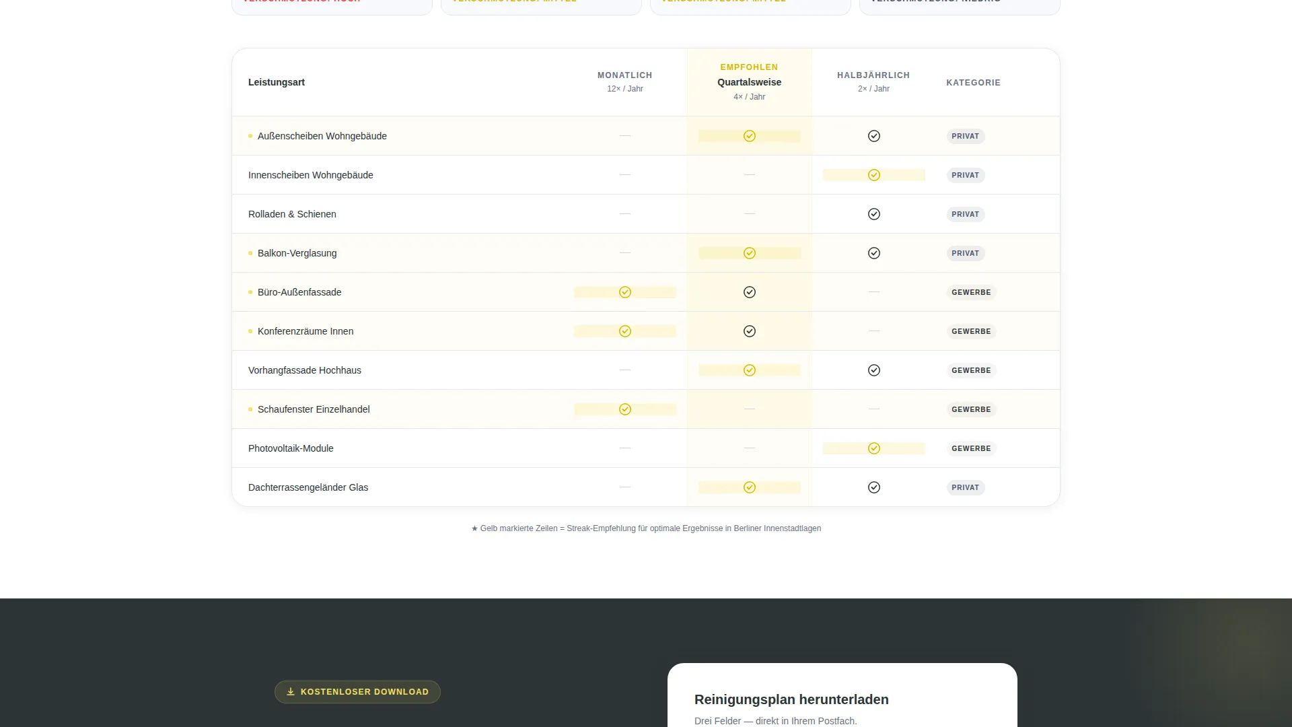Image resolution: width=1292 pixels, height=727 pixels.
Task: Click Privat tag in Rolladen & Schienen row
Action: pos(965,214)
